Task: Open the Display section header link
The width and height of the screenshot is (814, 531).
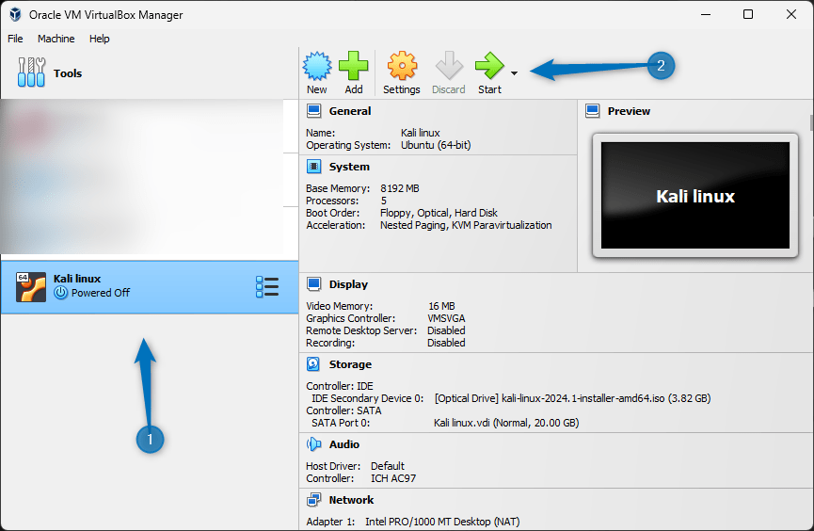Action: click(x=348, y=284)
